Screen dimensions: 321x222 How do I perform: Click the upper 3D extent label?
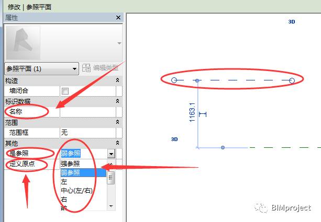292,22
